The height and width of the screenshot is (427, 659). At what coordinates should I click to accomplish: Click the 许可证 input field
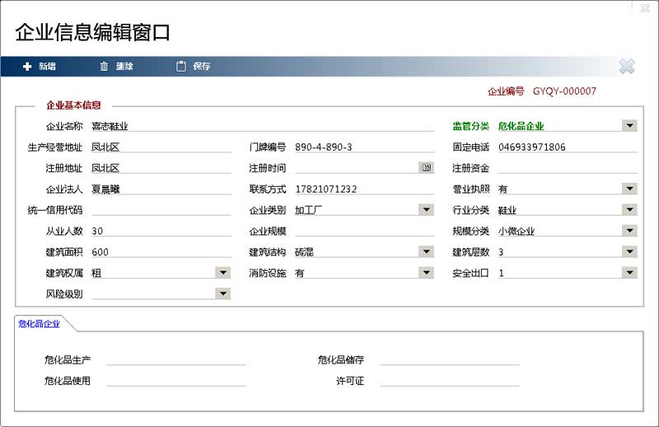point(450,381)
